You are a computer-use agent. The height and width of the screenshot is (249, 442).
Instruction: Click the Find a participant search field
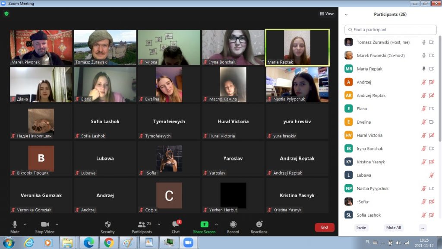pyautogui.click(x=391, y=30)
